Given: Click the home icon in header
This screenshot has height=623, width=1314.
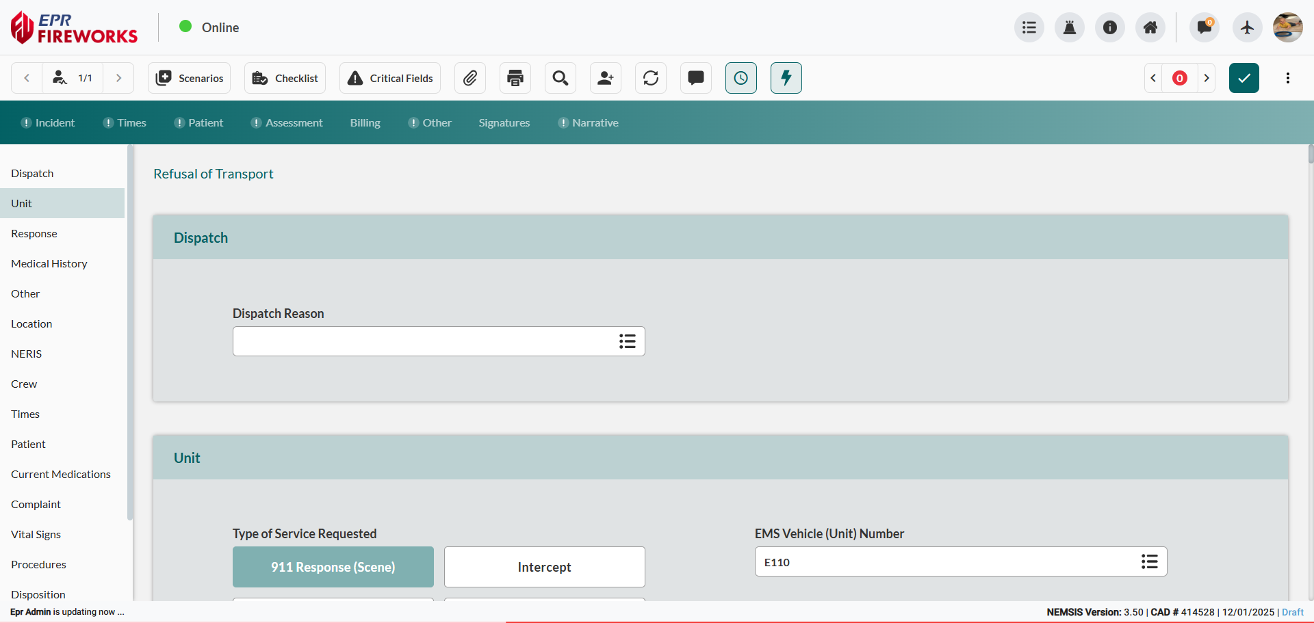Looking at the screenshot, I should tap(1150, 27).
